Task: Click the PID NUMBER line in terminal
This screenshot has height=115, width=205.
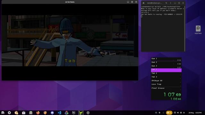Action: point(161,14)
